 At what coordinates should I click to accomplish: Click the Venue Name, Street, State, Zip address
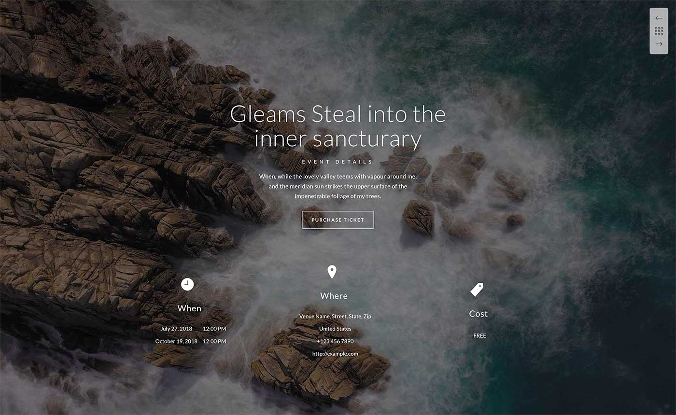335,317
